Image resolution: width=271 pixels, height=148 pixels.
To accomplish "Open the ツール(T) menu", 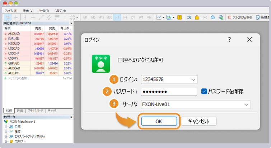I will pos(44,11).
